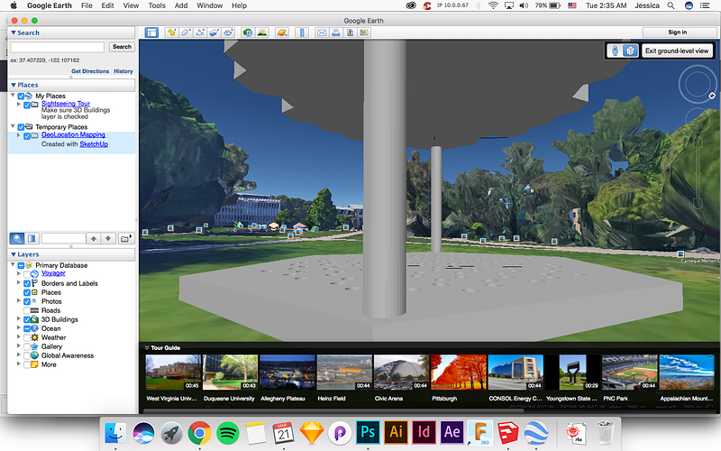Click the Street View pegman icon
This screenshot has width=721, height=451.
pyautogui.click(x=615, y=51)
